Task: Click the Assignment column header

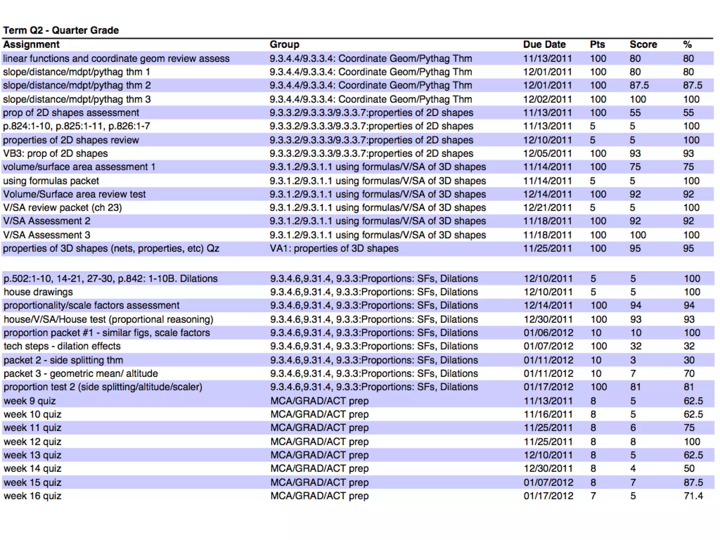Action: [x=31, y=45]
